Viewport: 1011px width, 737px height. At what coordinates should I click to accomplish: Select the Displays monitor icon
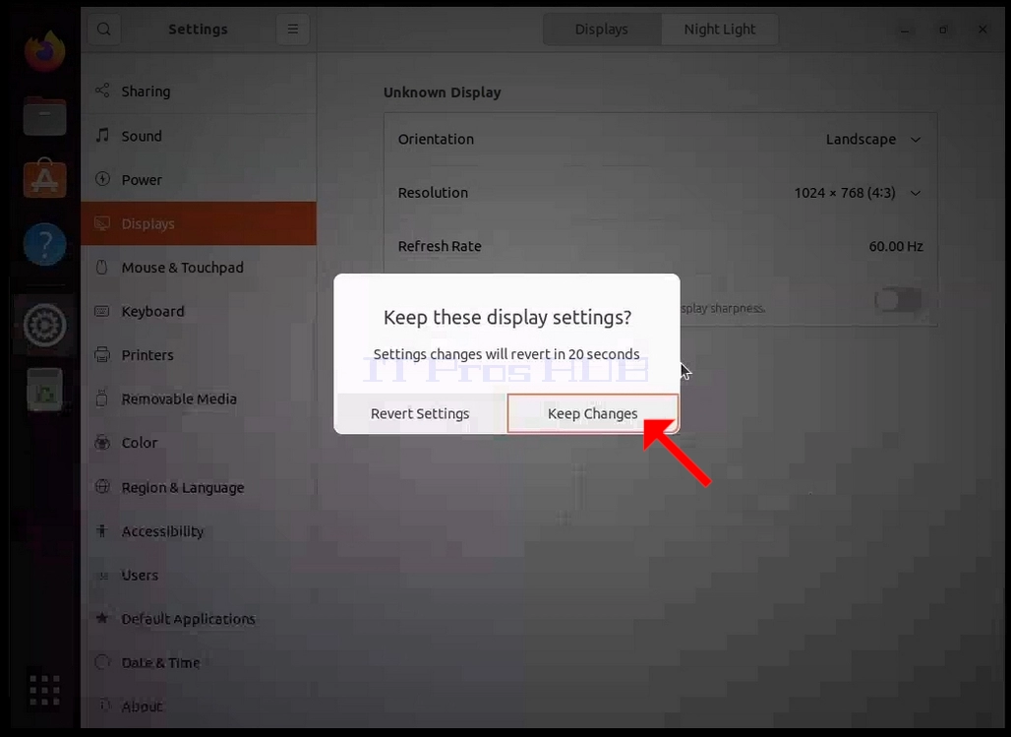[102, 223]
